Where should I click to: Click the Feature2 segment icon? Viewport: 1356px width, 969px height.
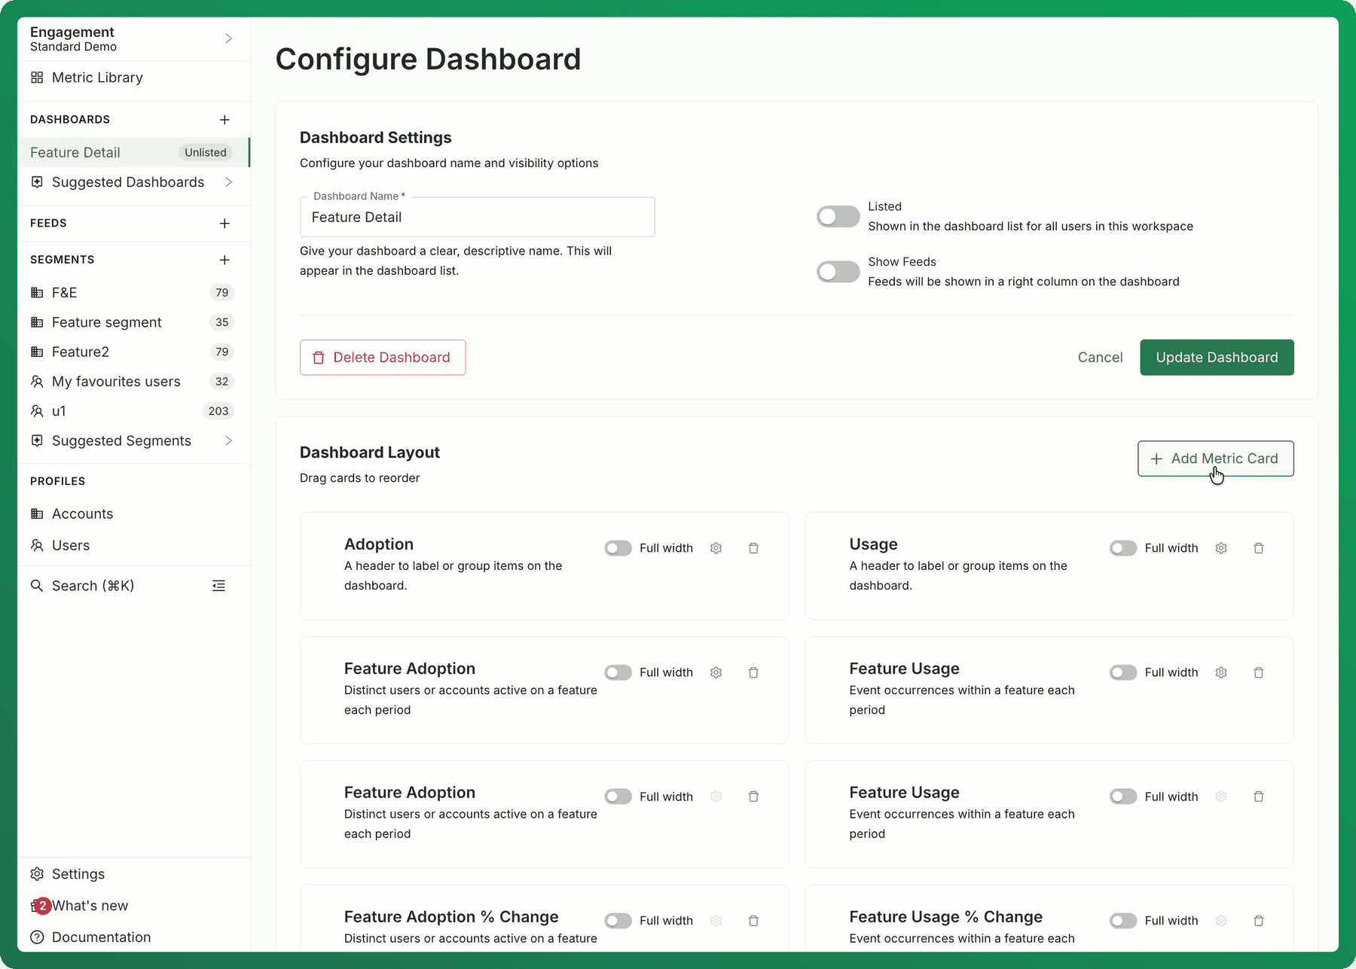click(x=37, y=352)
